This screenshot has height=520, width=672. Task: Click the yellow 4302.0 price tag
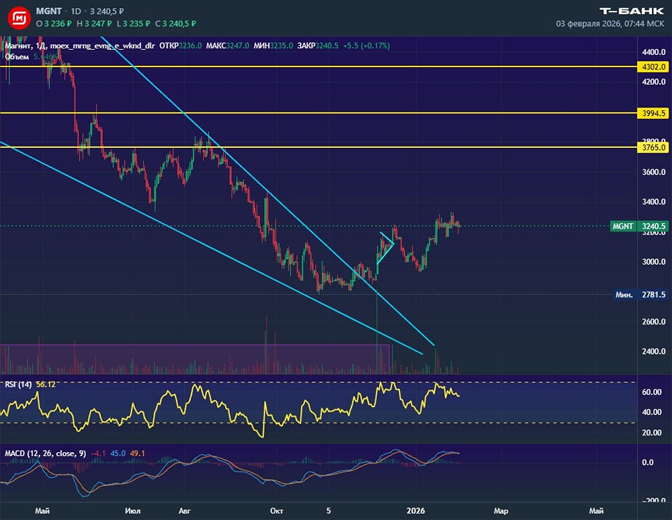coord(654,67)
